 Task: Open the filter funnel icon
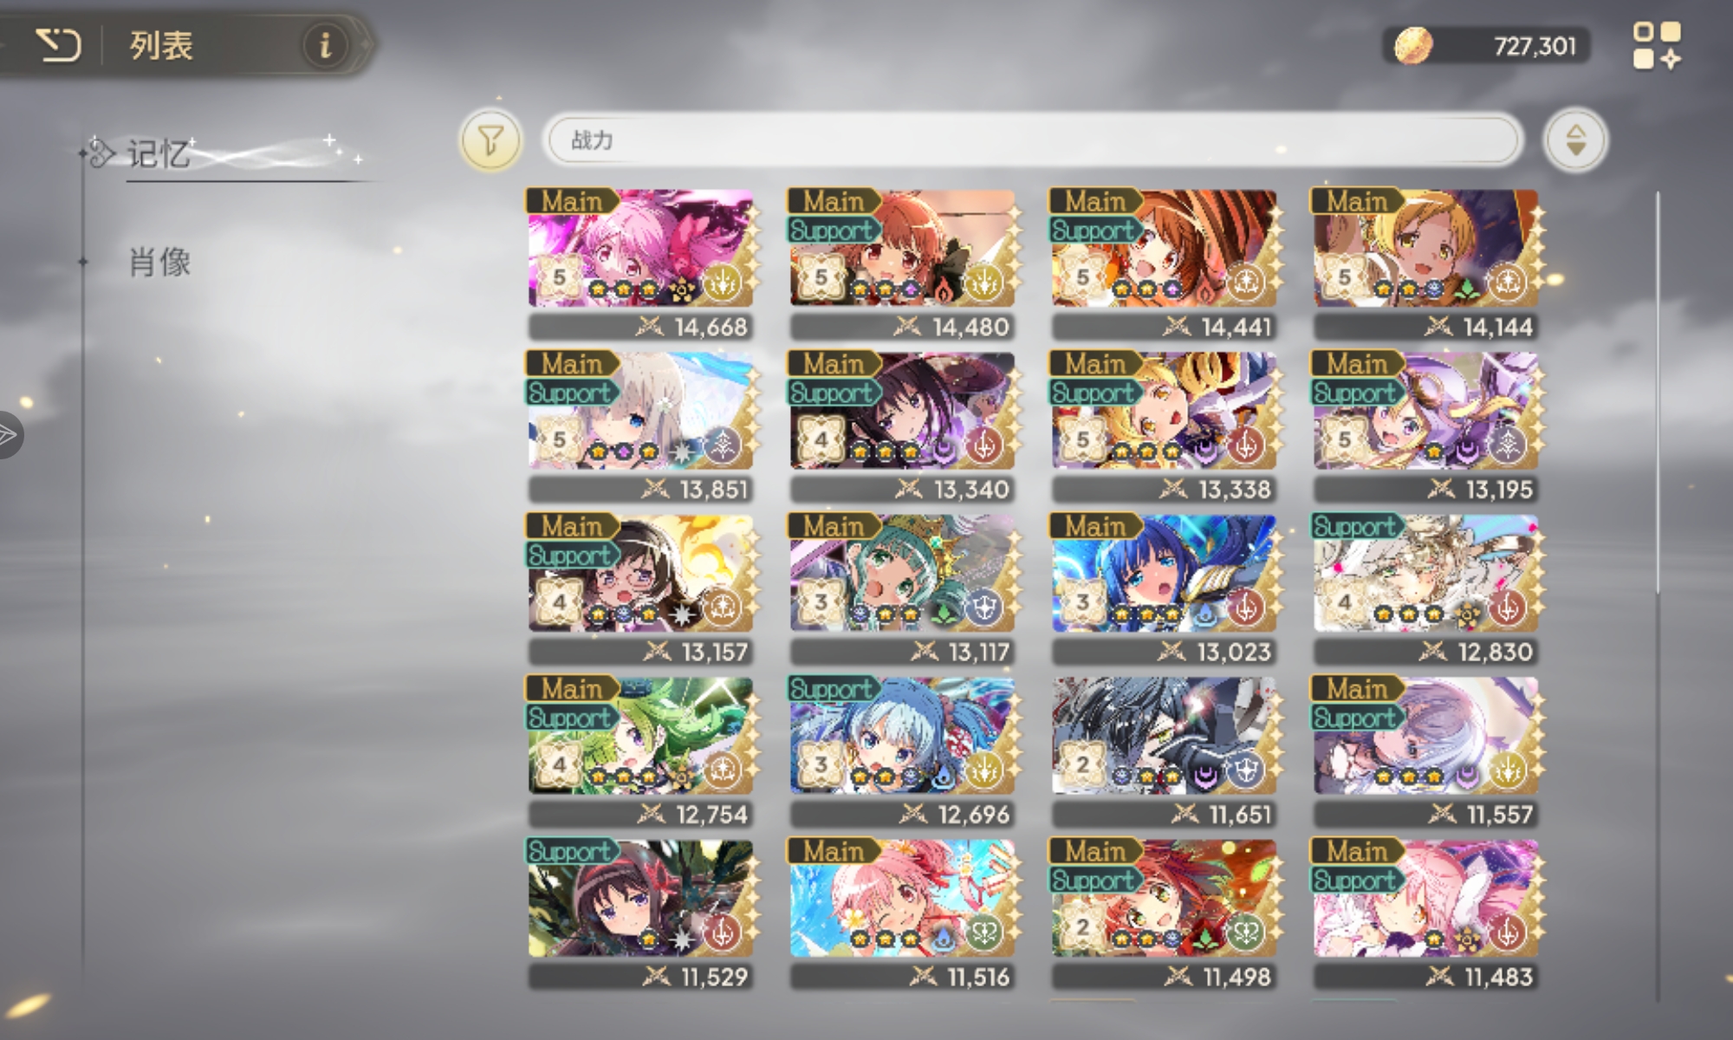point(490,140)
